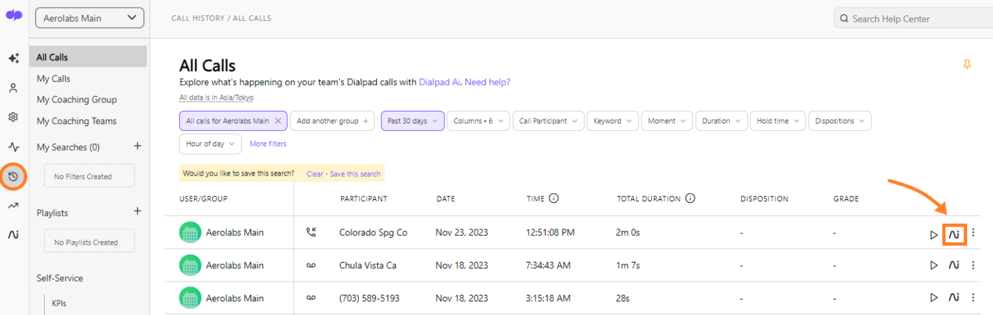Open the Keyword filter dropdown
The height and width of the screenshot is (315, 993).
[613, 121]
